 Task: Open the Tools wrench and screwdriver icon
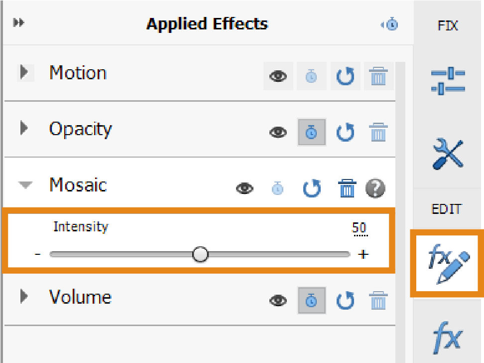click(x=448, y=154)
